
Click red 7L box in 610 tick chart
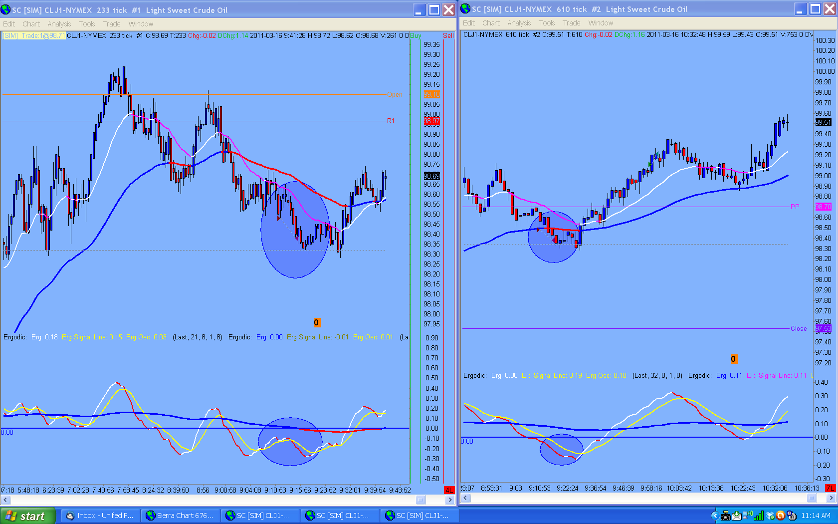[x=831, y=488]
